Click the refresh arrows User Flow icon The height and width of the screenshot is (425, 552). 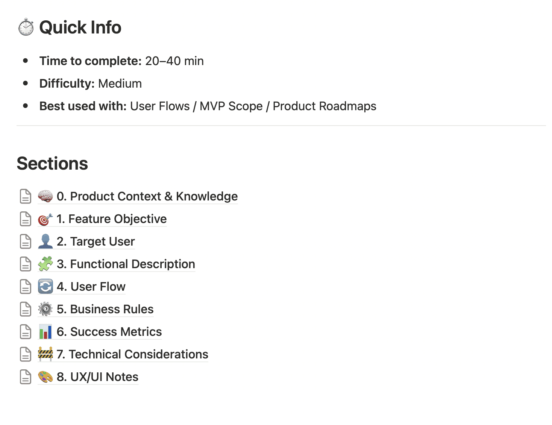coord(45,287)
